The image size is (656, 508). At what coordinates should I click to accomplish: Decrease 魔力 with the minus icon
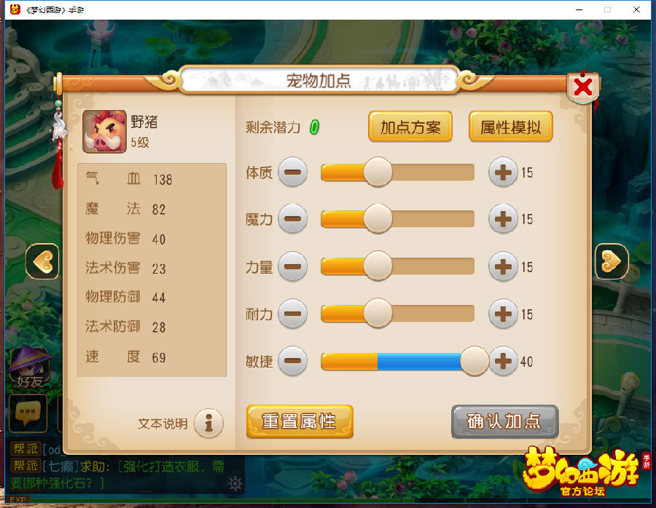[x=293, y=218]
